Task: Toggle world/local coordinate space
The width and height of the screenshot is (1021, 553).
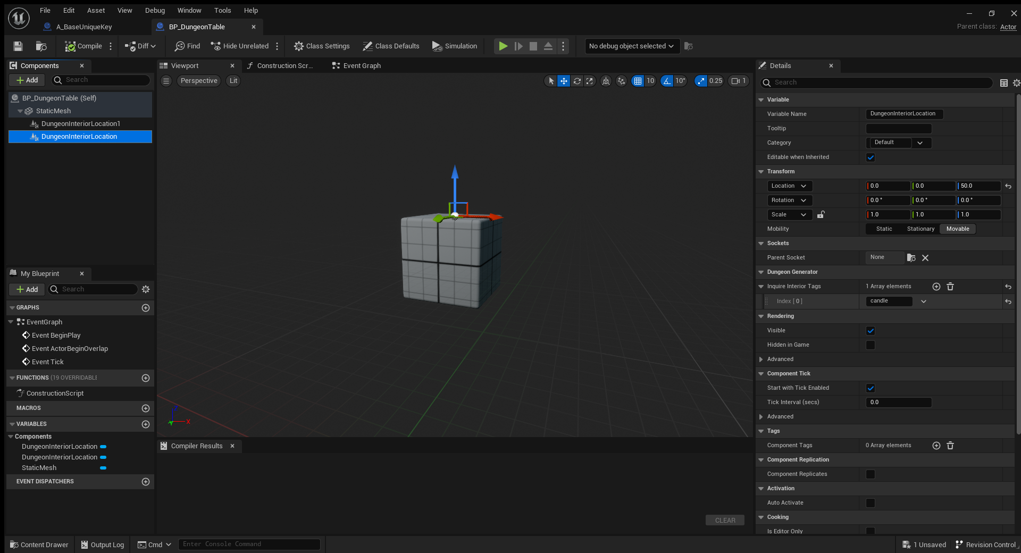Action: 606,81
